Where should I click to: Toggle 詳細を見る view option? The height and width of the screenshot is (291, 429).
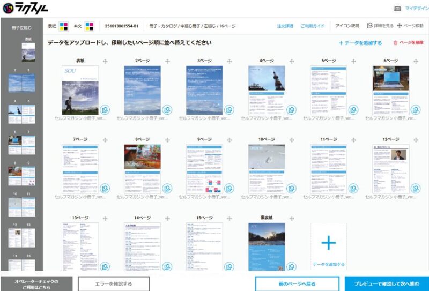381,26
